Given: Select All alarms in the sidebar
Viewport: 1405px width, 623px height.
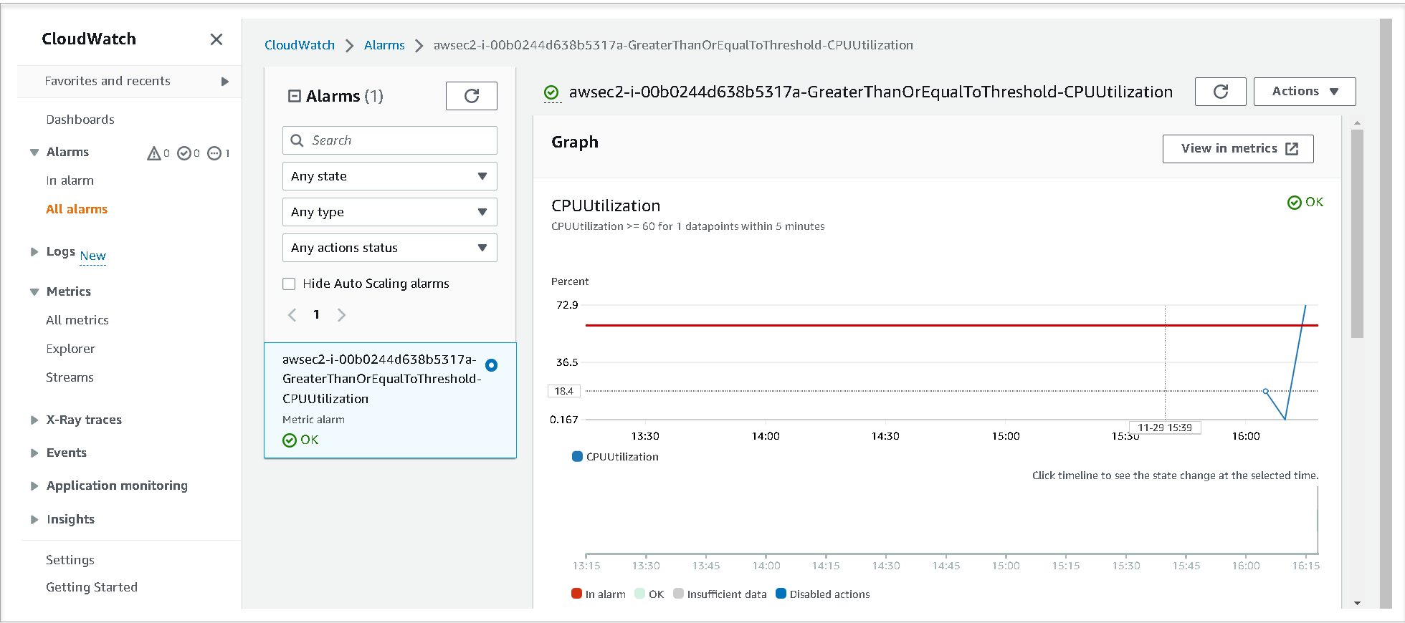Looking at the screenshot, I should [77, 209].
